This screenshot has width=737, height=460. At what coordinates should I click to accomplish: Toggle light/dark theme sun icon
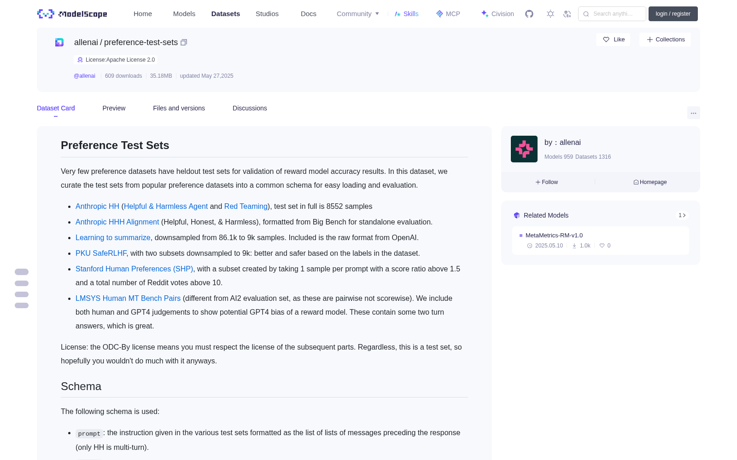550,14
